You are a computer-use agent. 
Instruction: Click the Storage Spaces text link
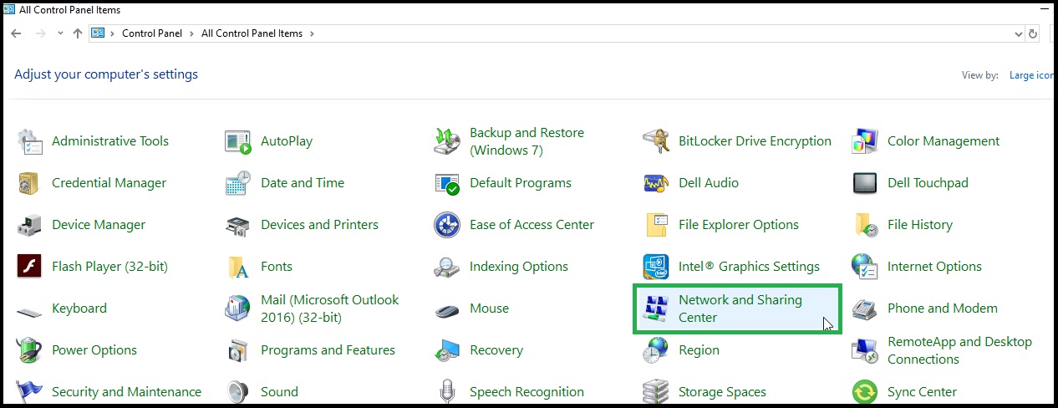coord(724,391)
